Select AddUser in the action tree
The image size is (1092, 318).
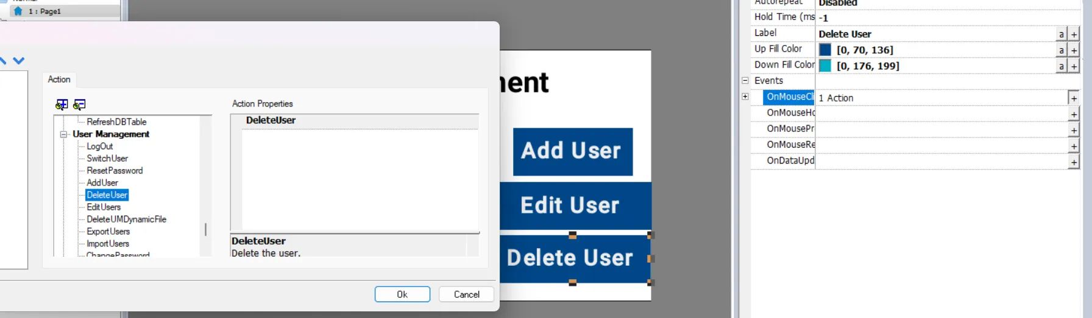[x=102, y=183]
